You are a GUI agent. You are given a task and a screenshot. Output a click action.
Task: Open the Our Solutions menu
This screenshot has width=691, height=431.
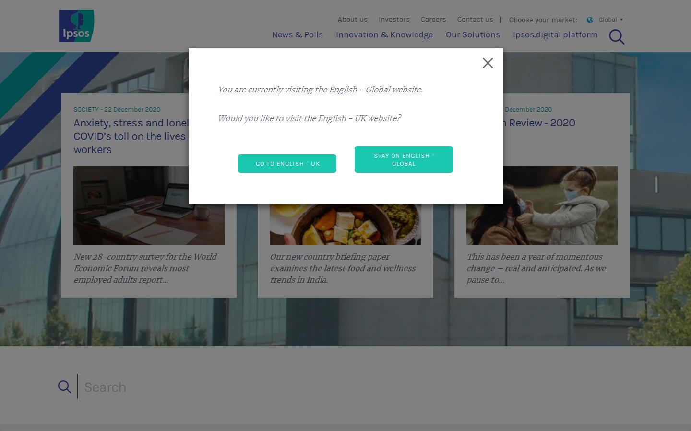click(473, 34)
